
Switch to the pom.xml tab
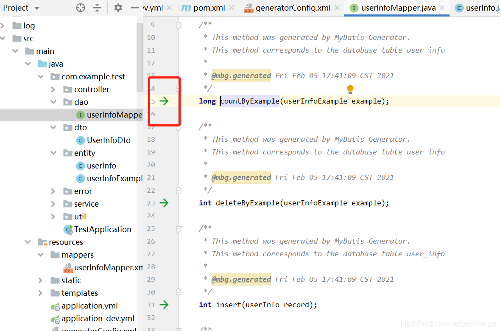point(209,8)
